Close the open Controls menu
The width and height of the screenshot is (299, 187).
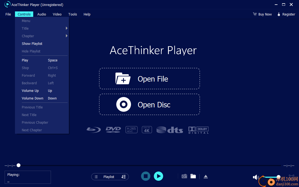pyautogui.click(x=24, y=14)
